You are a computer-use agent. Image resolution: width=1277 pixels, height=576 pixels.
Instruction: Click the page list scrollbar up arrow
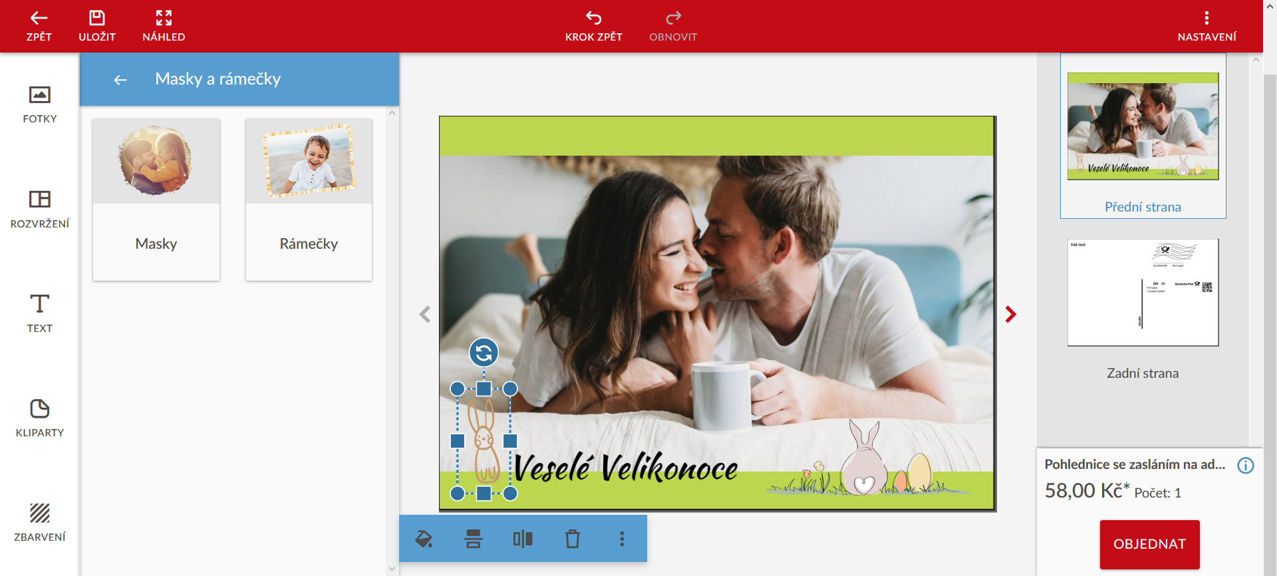[1256, 60]
